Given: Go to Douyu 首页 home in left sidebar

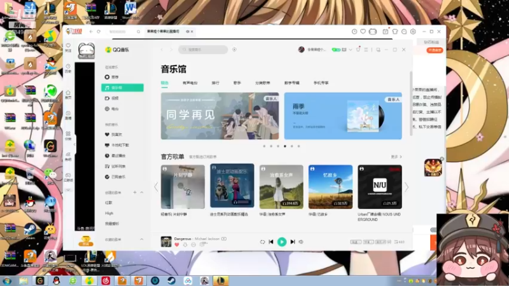Looking at the screenshot, I should [x=68, y=94].
